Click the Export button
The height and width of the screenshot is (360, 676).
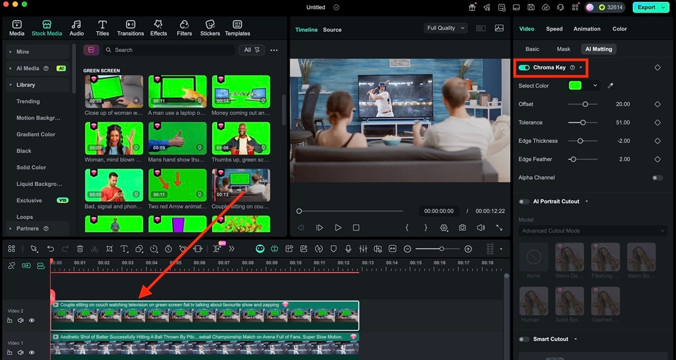(x=650, y=7)
